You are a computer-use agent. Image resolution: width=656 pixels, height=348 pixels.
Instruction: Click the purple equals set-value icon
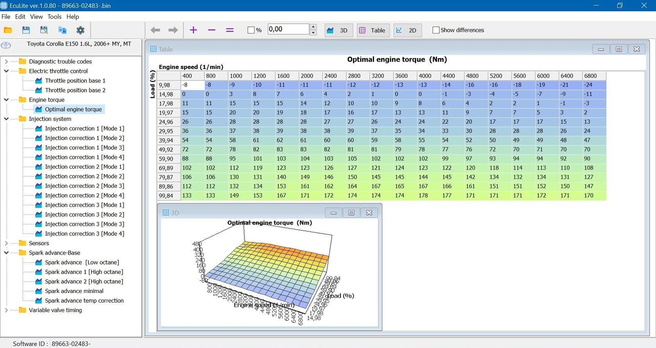coord(230,30)
